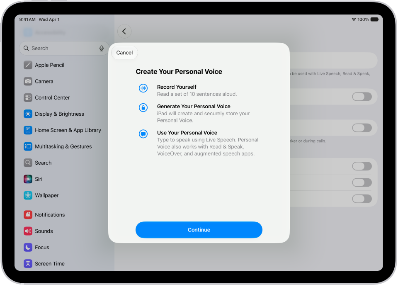Select 'Create Your Personal Voice' heading

click(179, 72)
